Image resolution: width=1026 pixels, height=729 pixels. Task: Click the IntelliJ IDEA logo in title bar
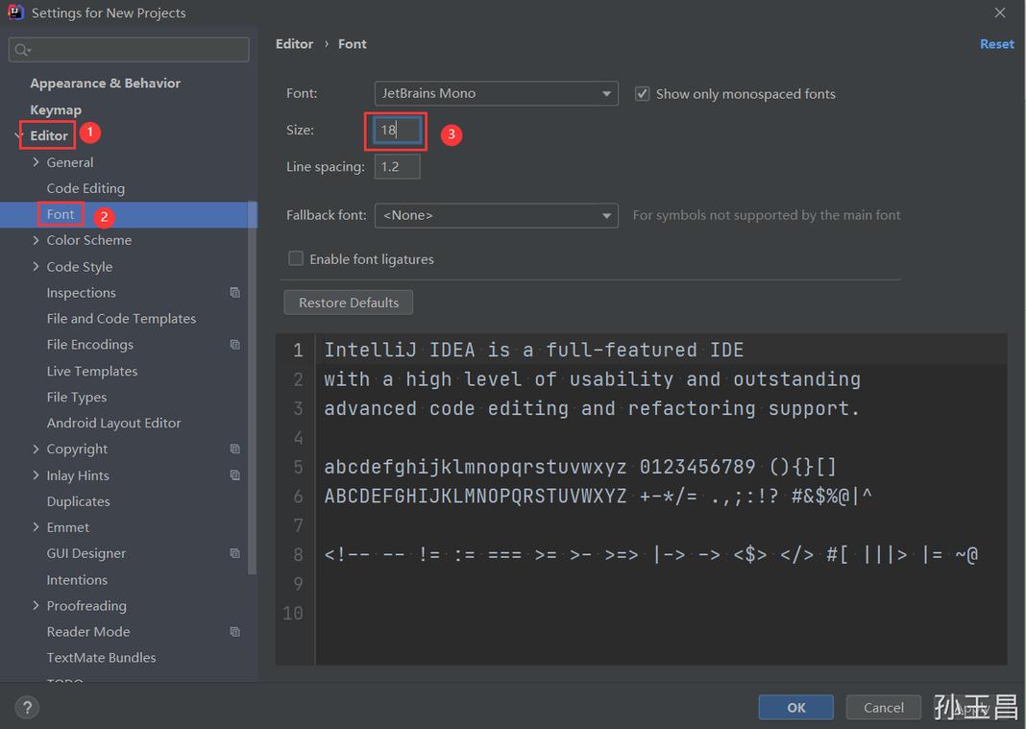click(13, 12)
